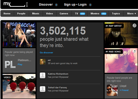This screenshot has height=99, width=138.
Task: Click Katrina Richardson's default avatar
Action: click(x=43, y=75)
